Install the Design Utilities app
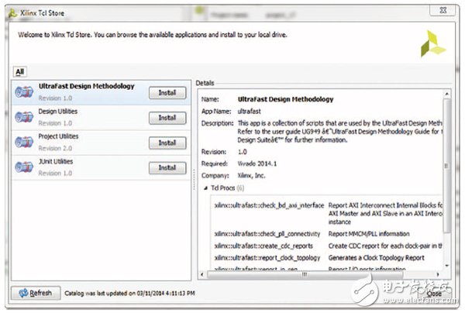This screenshot has height=313, width=465. pyautogui.click(x=167, y=118)
